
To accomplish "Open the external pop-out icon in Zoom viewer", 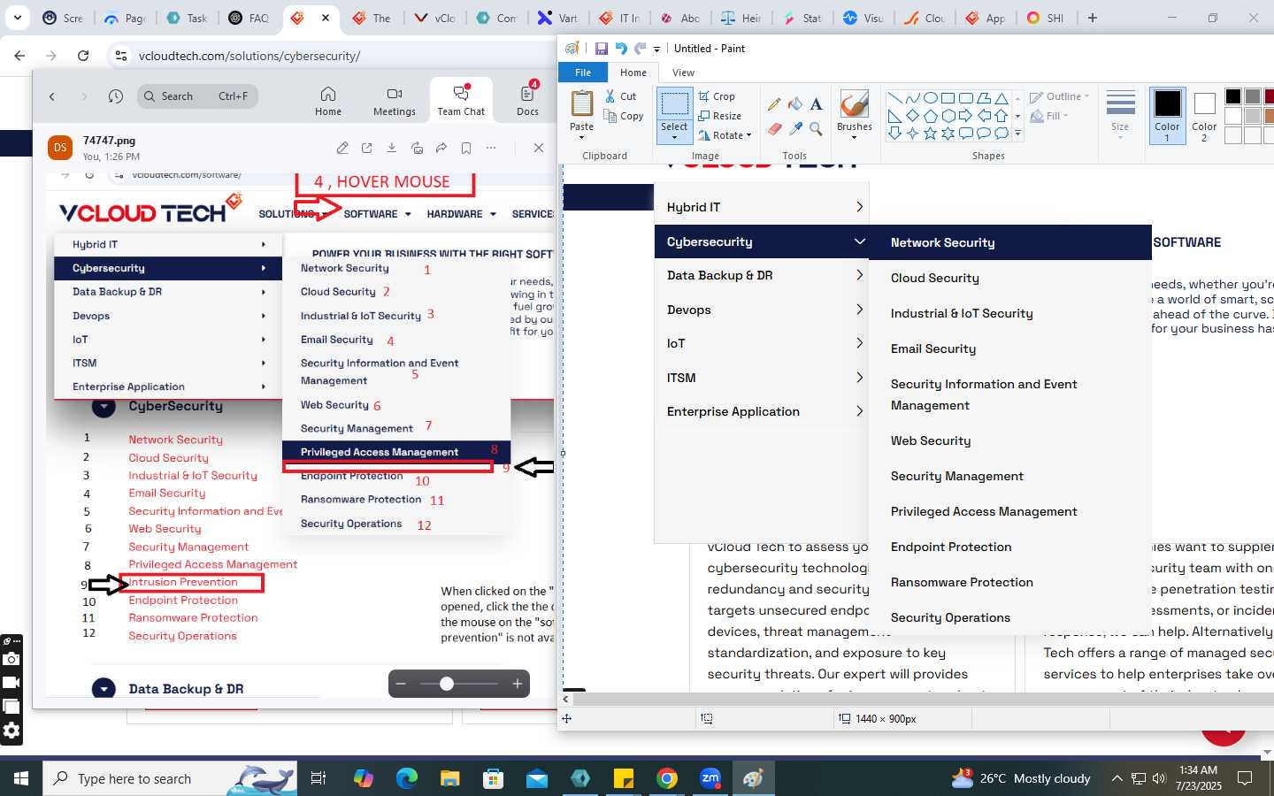I will [x=367, y=148].
